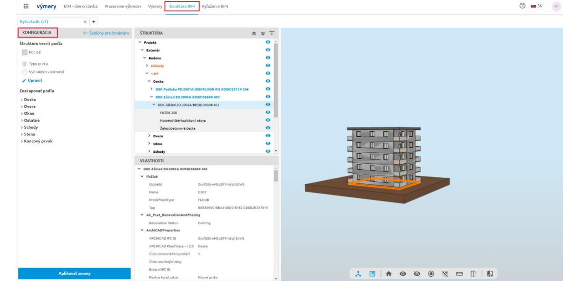The image size is (563, 299).
Task: Click the Upraviť edit link
Action: (x=35, y=81)
